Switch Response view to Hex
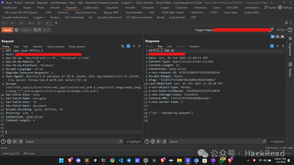The height and width of the screenshot is (165, 294). point(169,46)
